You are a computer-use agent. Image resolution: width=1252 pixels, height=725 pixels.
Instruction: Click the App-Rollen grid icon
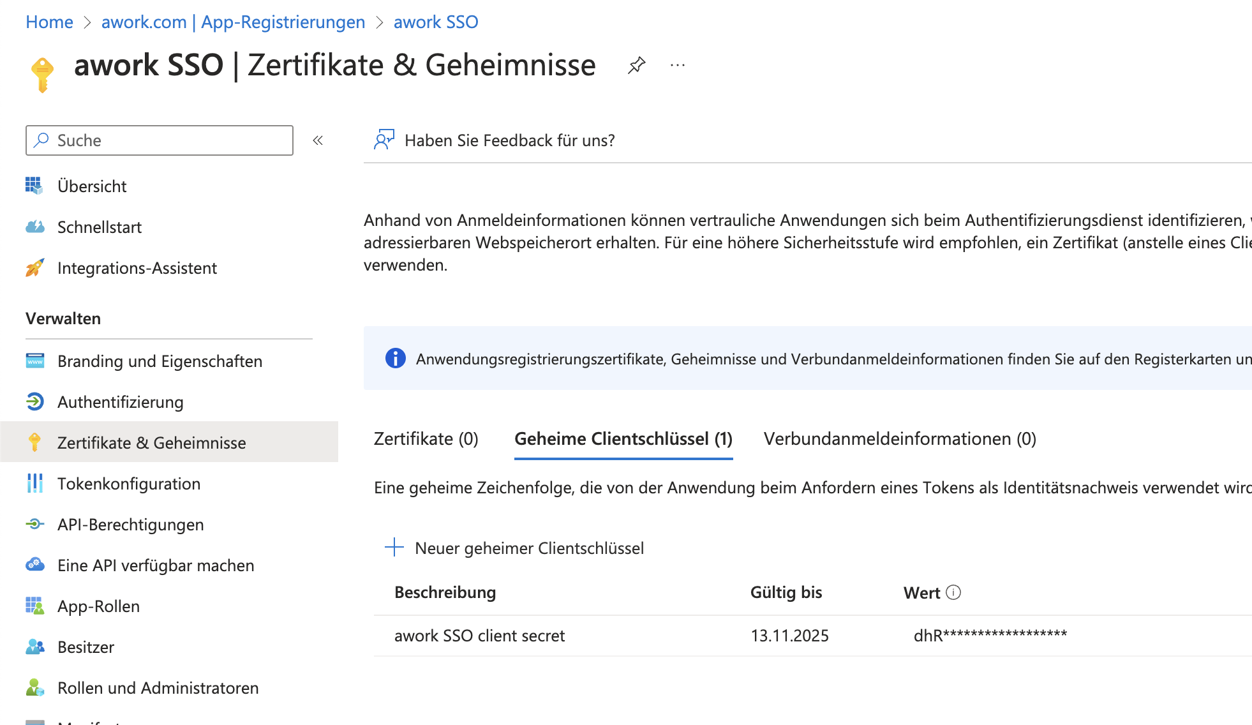[x=34, y=606]
